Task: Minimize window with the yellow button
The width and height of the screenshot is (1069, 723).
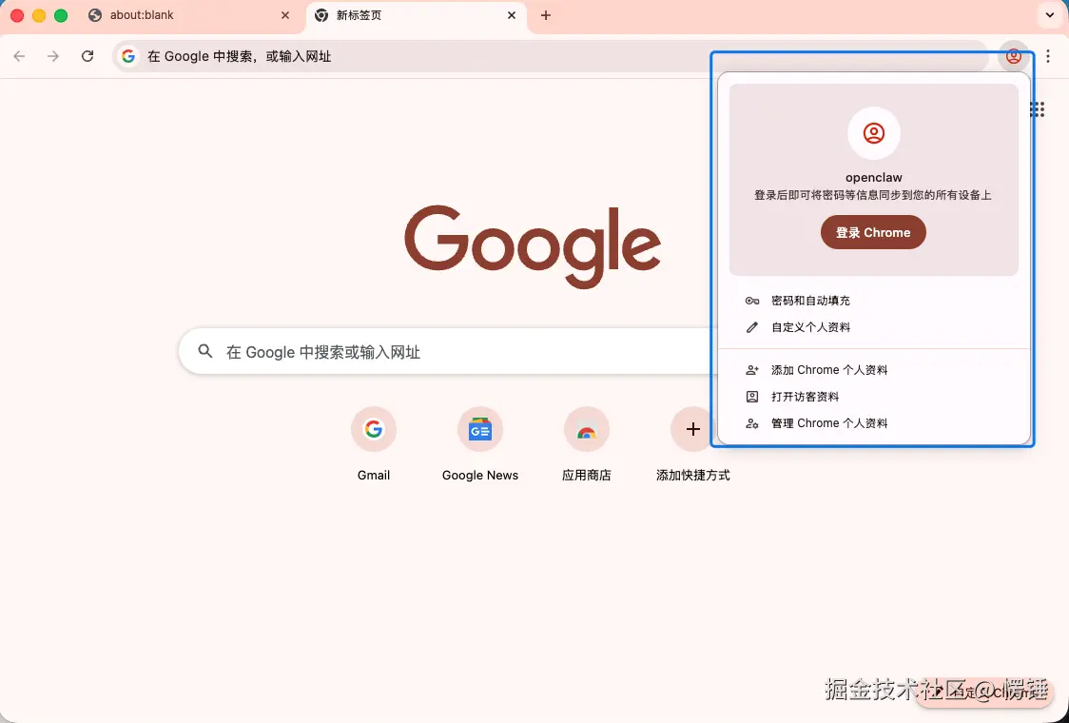Action: point(39,15)
